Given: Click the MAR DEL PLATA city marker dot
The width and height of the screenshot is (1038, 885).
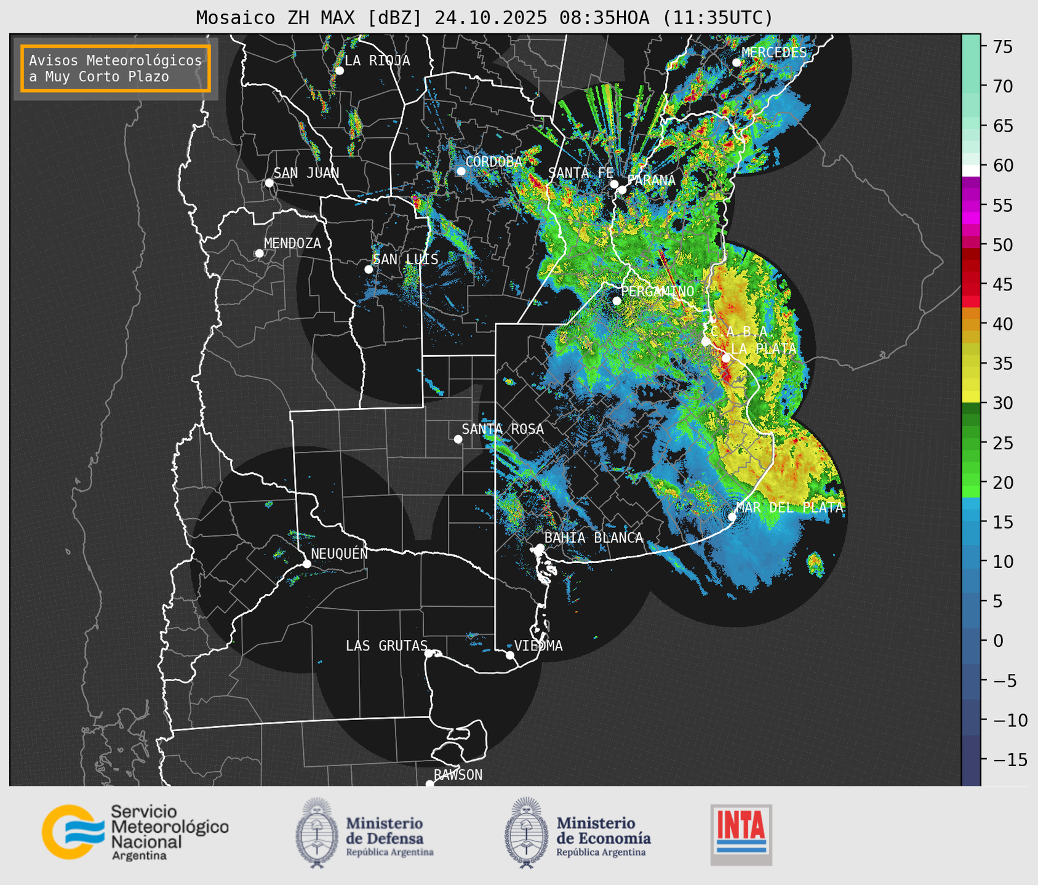Looking at the screenshot, I should click(732, 517).
